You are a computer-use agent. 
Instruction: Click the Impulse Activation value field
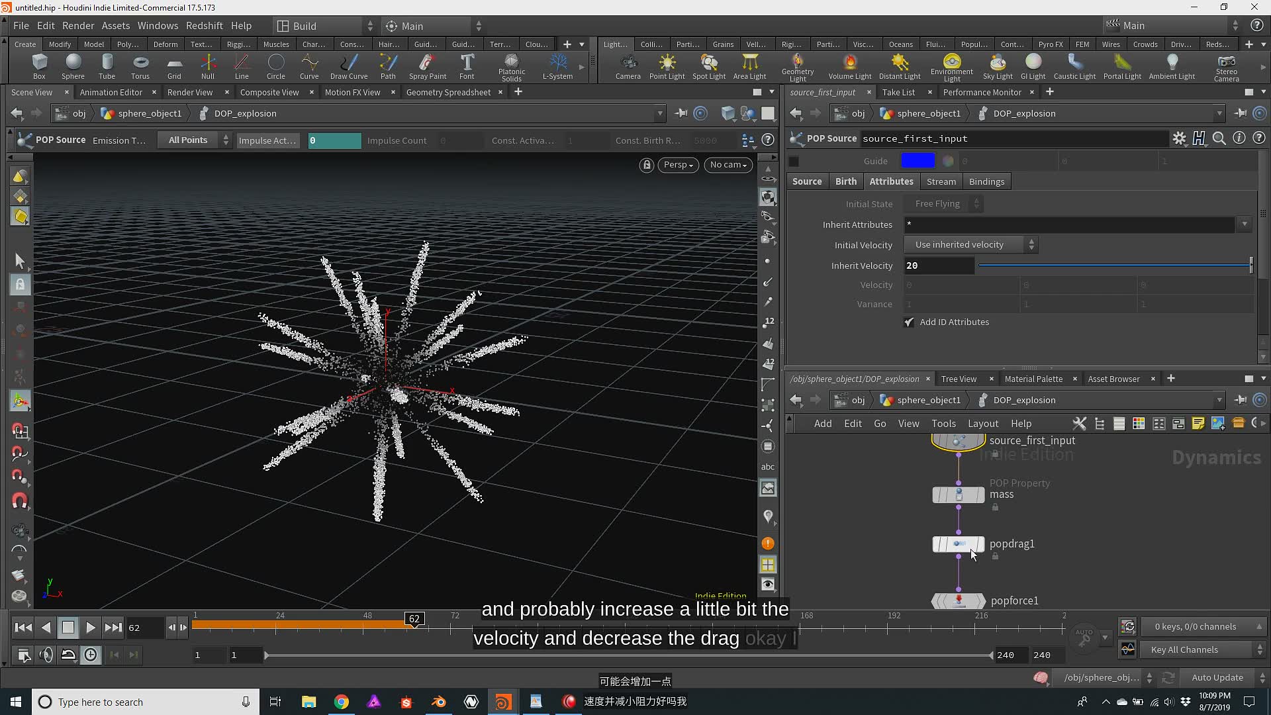point(334,140)
